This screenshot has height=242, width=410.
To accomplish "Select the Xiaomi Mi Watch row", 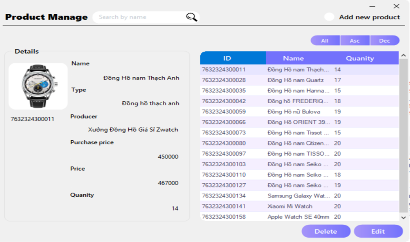I will point(296,206).
